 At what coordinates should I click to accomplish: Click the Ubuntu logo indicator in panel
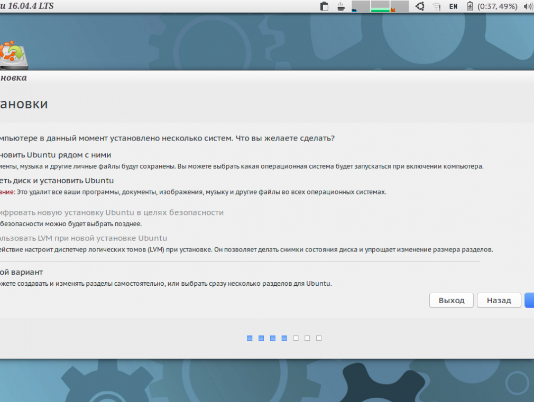pyautogui.click(x=420, y=6)
